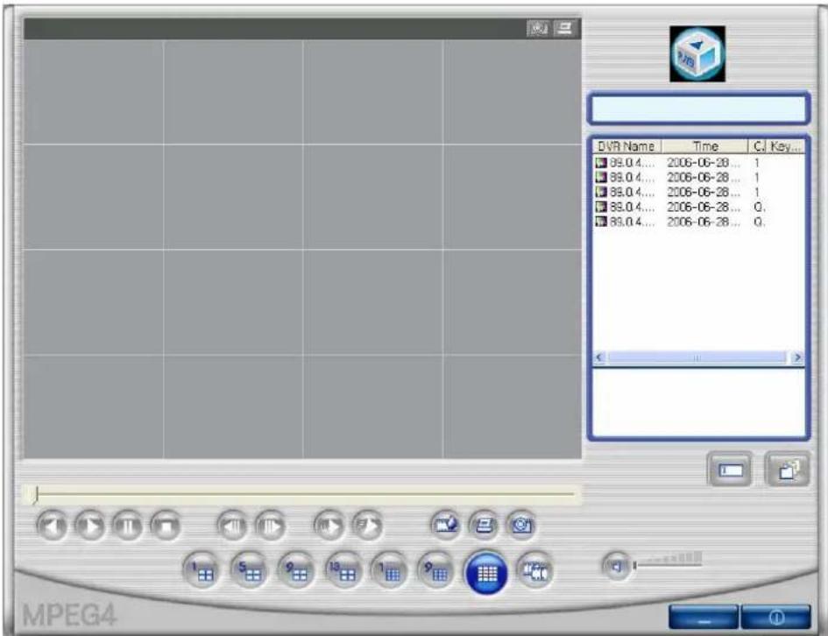The width and height of the screenshot is (828, 636).
Task: Click the Key... column header
Action: coord(785,146)
